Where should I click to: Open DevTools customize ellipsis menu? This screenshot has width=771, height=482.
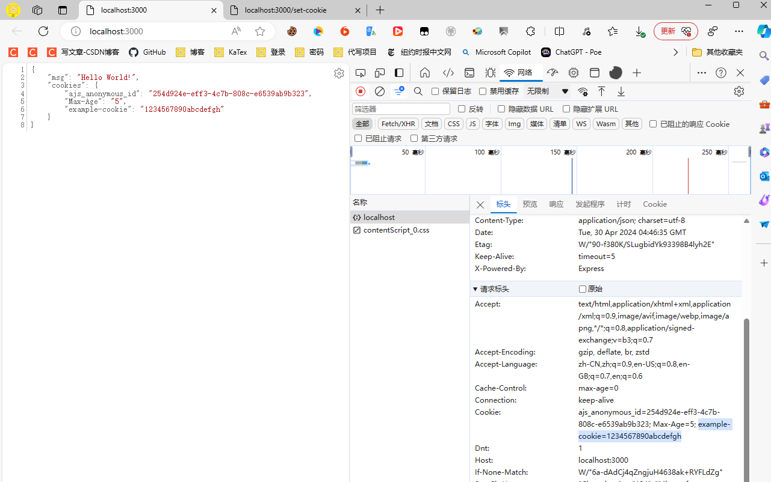[702, 73]
